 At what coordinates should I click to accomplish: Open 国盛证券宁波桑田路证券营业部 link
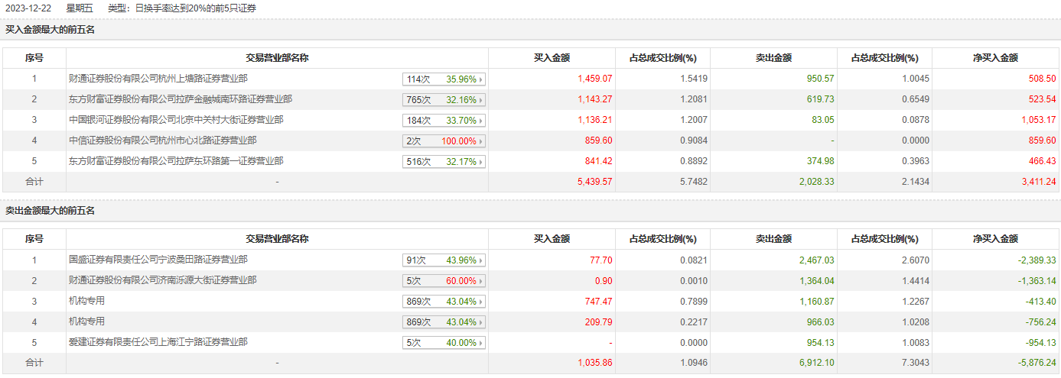[158, 260]
